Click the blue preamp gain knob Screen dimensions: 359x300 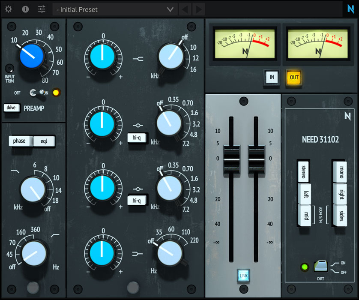tap(32, 56)
